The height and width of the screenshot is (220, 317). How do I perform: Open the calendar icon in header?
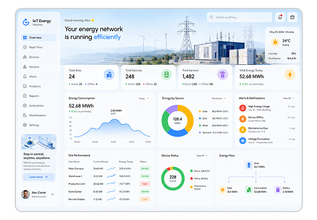click(x=292, y=17)
